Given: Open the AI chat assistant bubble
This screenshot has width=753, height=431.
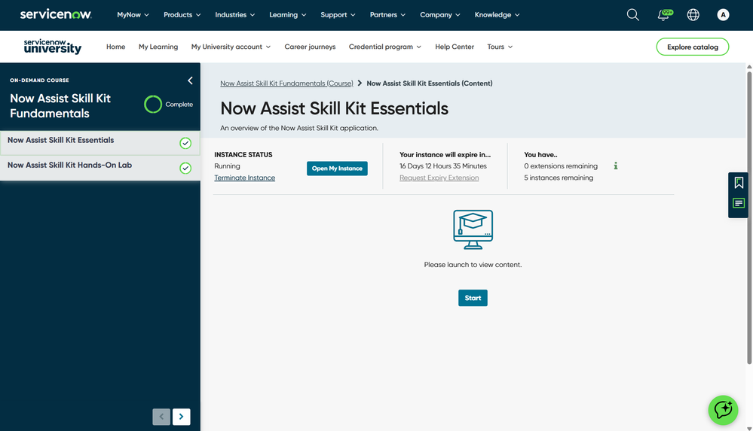Looking at the screenshot, I should coord(723,410).
